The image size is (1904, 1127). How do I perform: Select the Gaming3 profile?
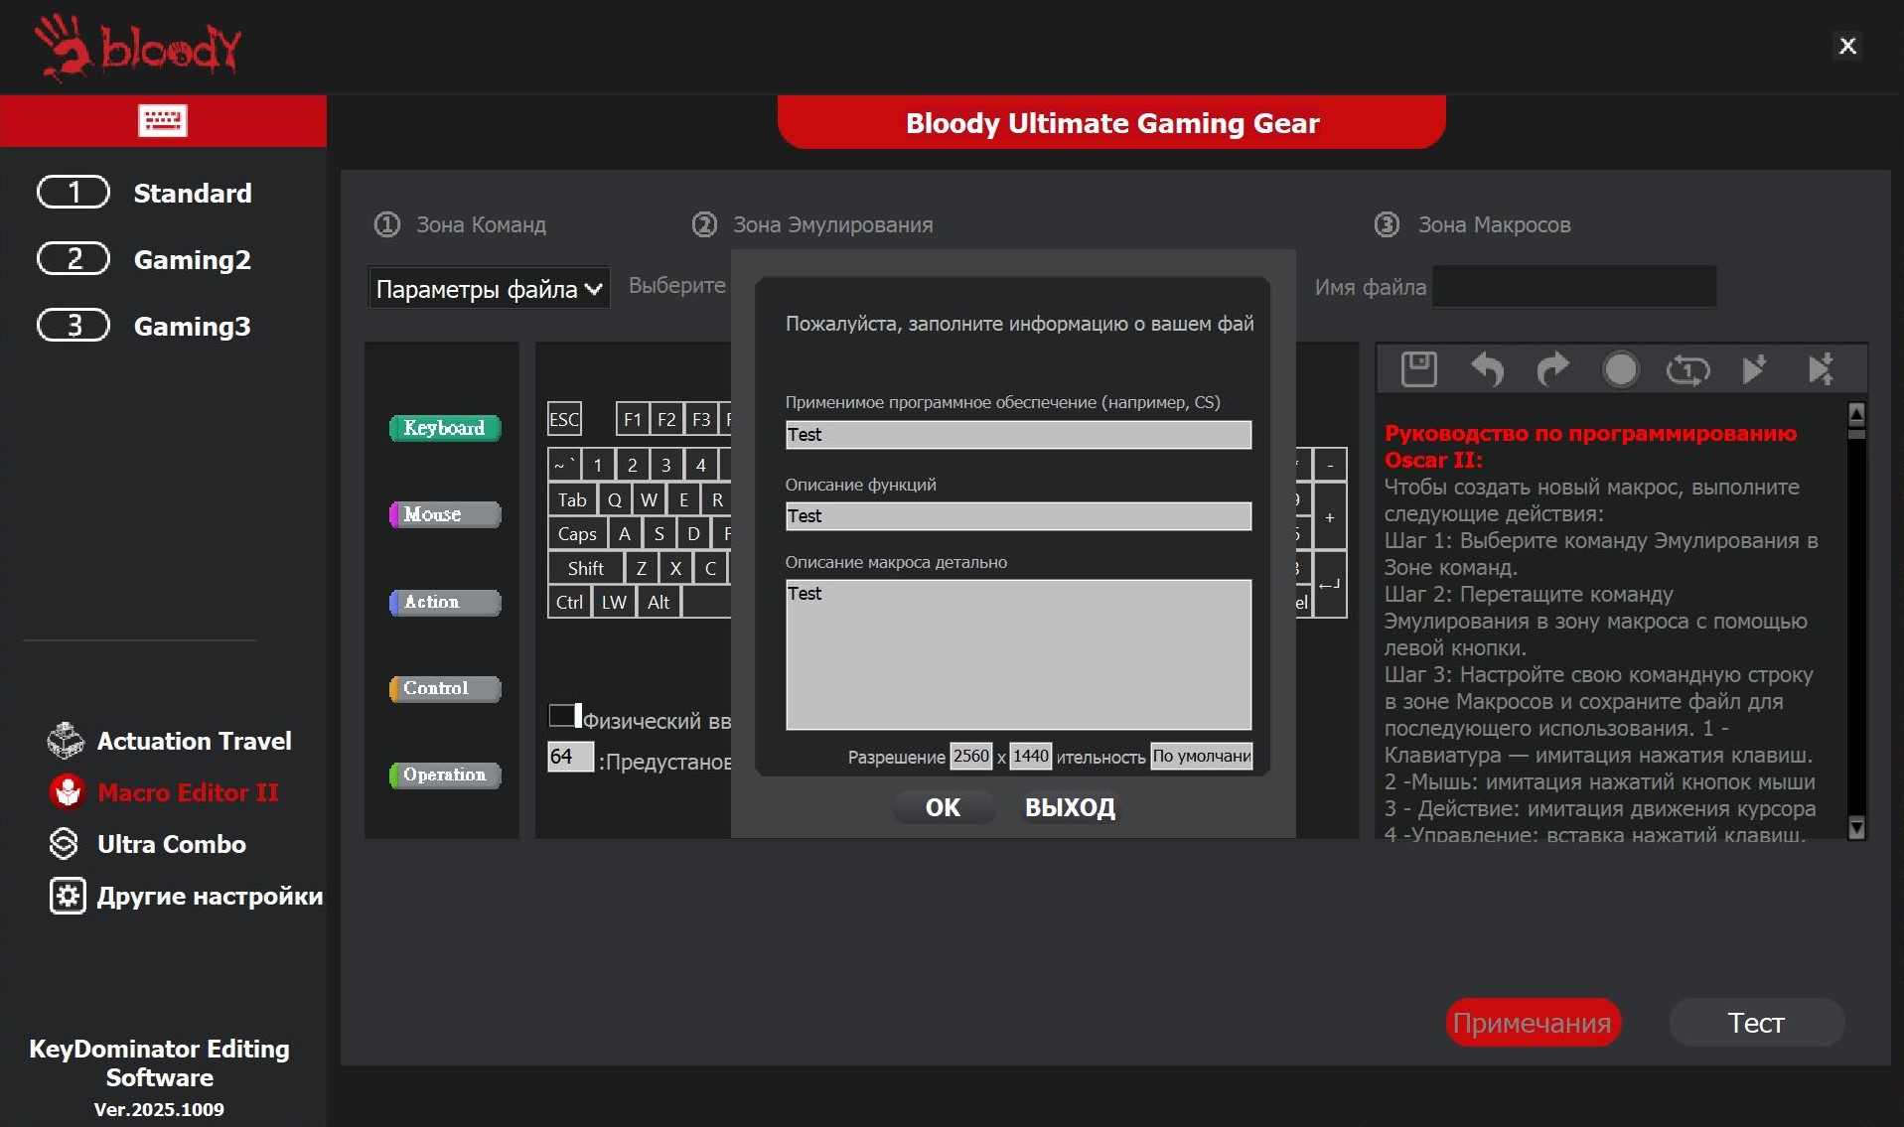pyautogui.click(x=193, y=326)
